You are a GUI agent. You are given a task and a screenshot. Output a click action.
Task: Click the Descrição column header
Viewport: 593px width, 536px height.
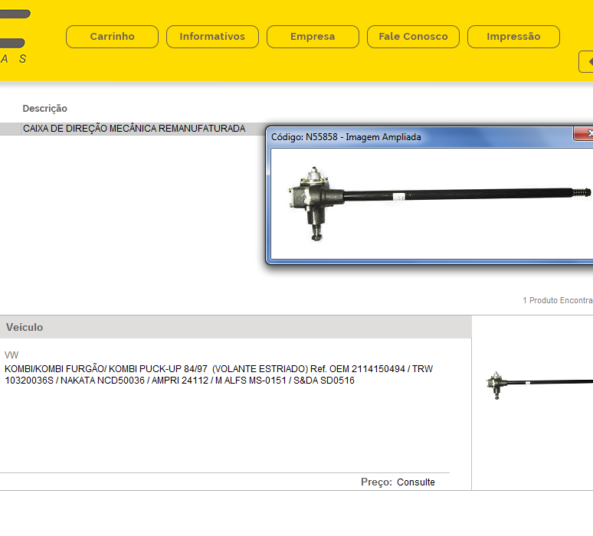coord(44,109)
